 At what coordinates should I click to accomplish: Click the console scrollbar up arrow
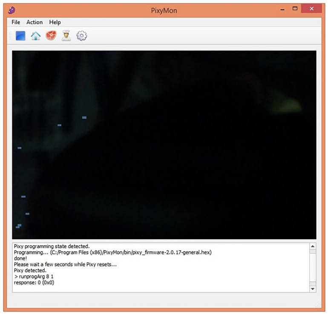313,246
